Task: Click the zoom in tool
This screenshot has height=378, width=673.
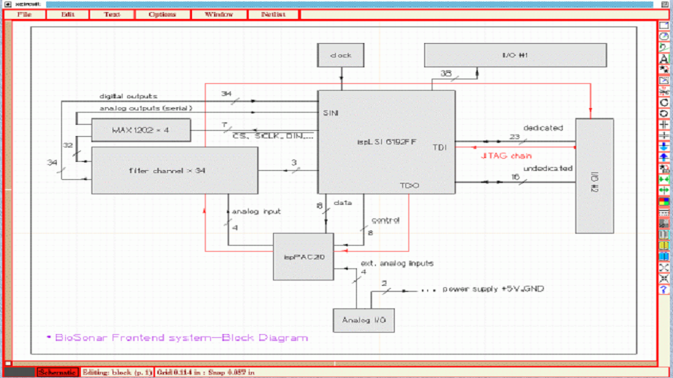Action: (664, 268)
